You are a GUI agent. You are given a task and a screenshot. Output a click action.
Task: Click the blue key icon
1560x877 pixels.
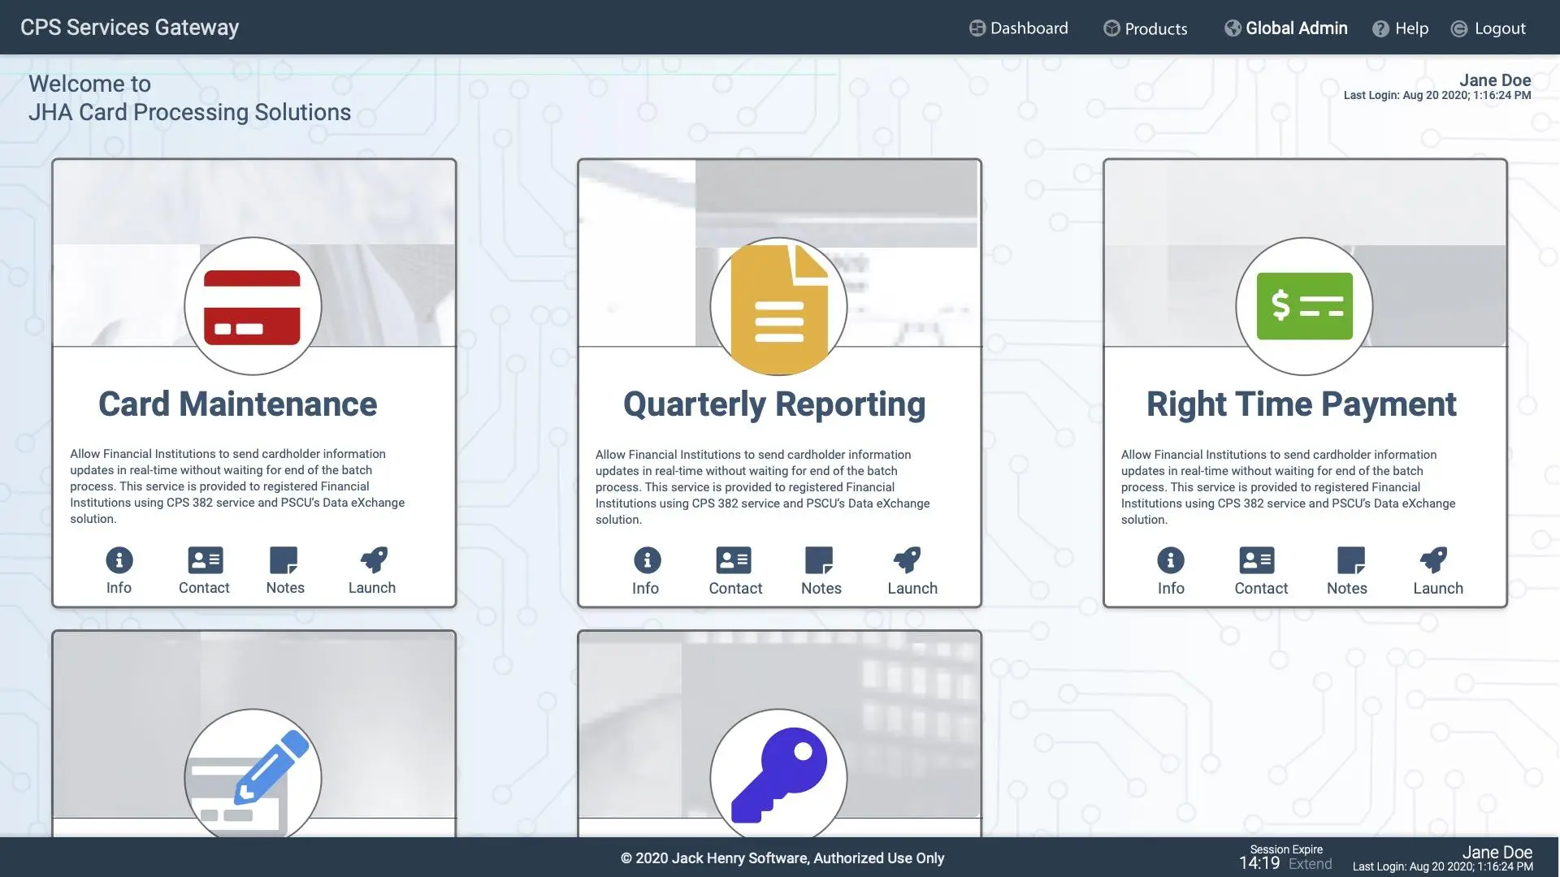(778, 775)
